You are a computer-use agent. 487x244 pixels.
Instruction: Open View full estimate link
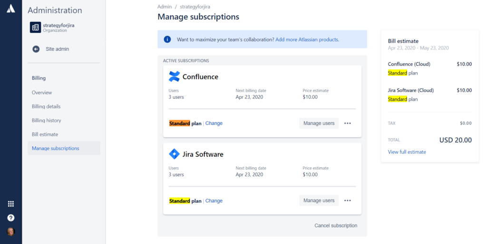tap(407, 152)
